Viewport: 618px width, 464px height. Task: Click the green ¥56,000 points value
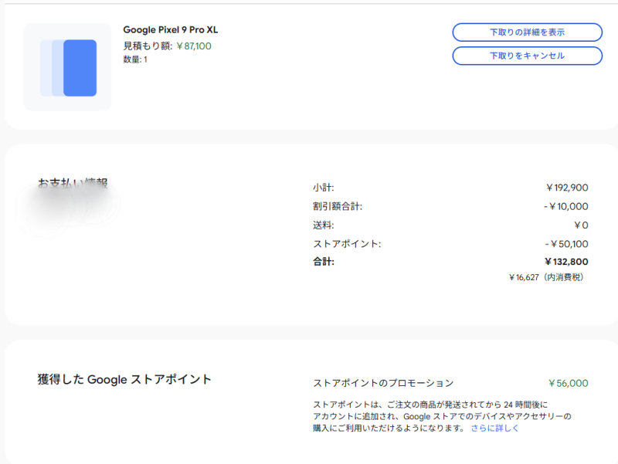[568, 383]
